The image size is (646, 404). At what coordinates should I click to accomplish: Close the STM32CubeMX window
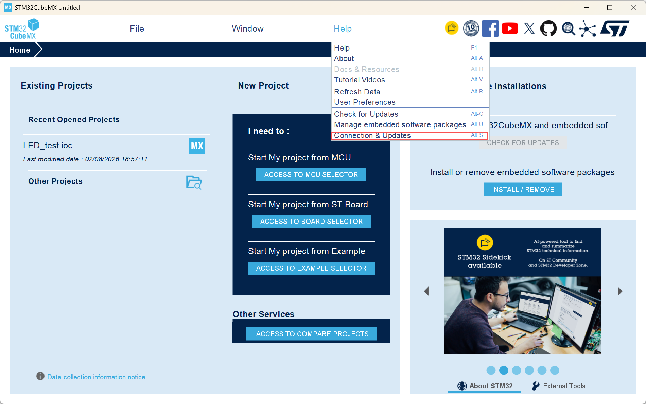pos(634,7)
